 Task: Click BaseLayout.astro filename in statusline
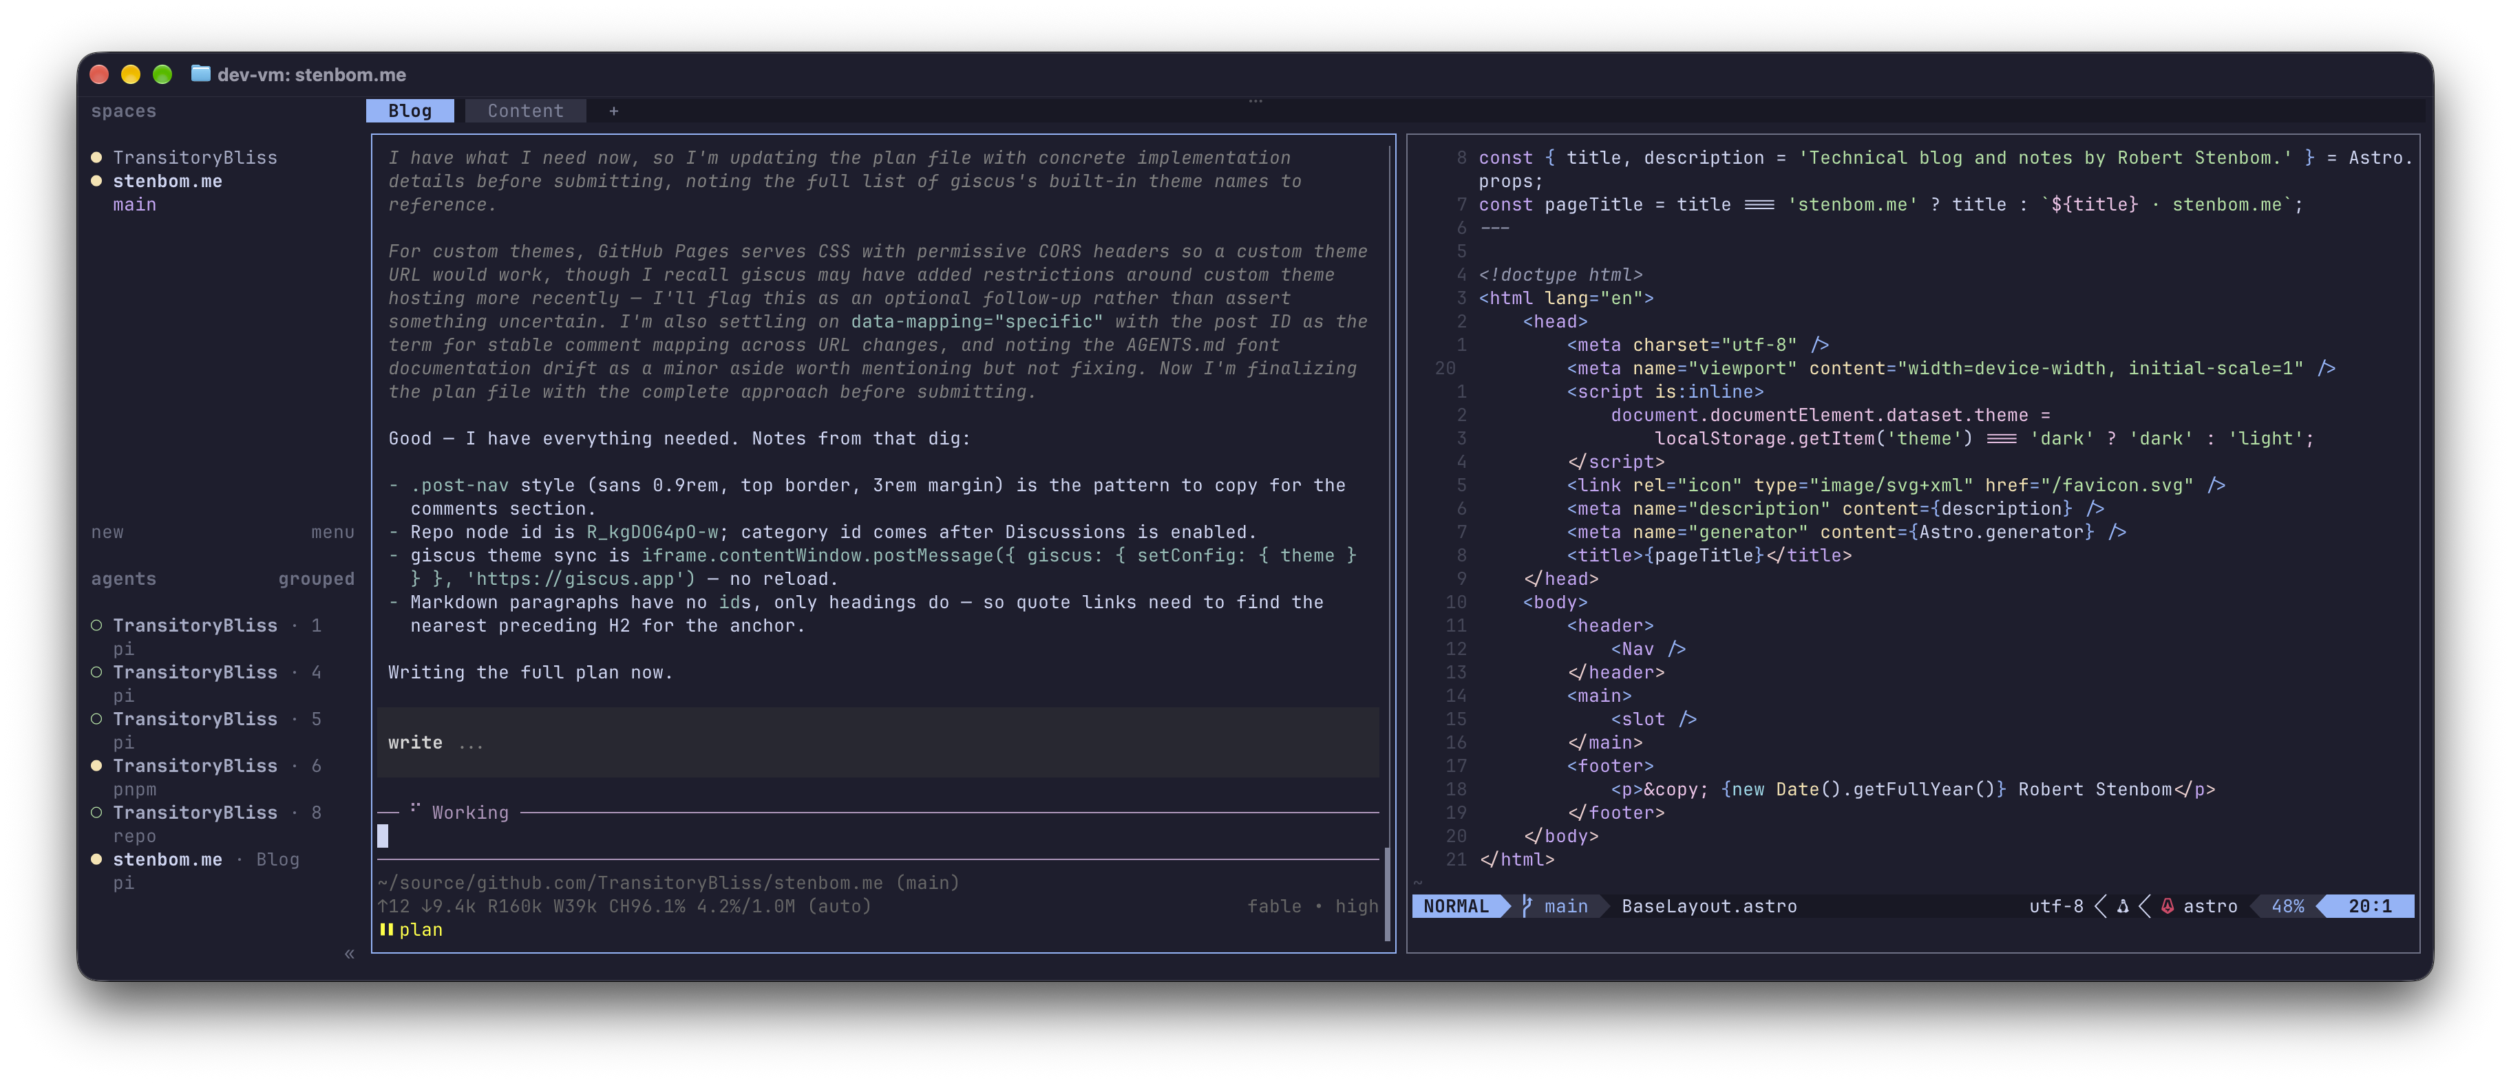1709,907
